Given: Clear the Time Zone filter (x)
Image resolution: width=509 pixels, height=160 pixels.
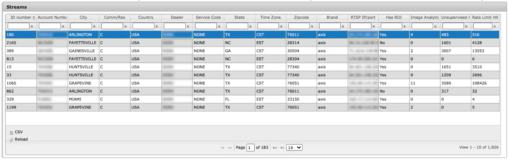Looking at the screenshot, I should pyautogui.click(x=281, y=26).
